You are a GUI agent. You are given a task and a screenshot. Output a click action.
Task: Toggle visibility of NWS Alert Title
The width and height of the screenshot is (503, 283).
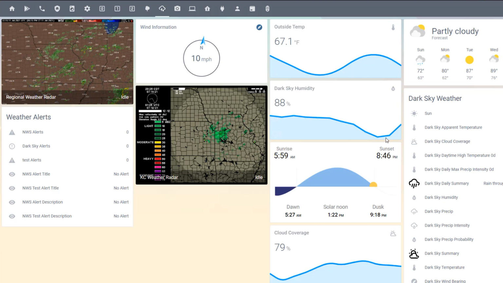pyautogui.click(x=12, y=174)
